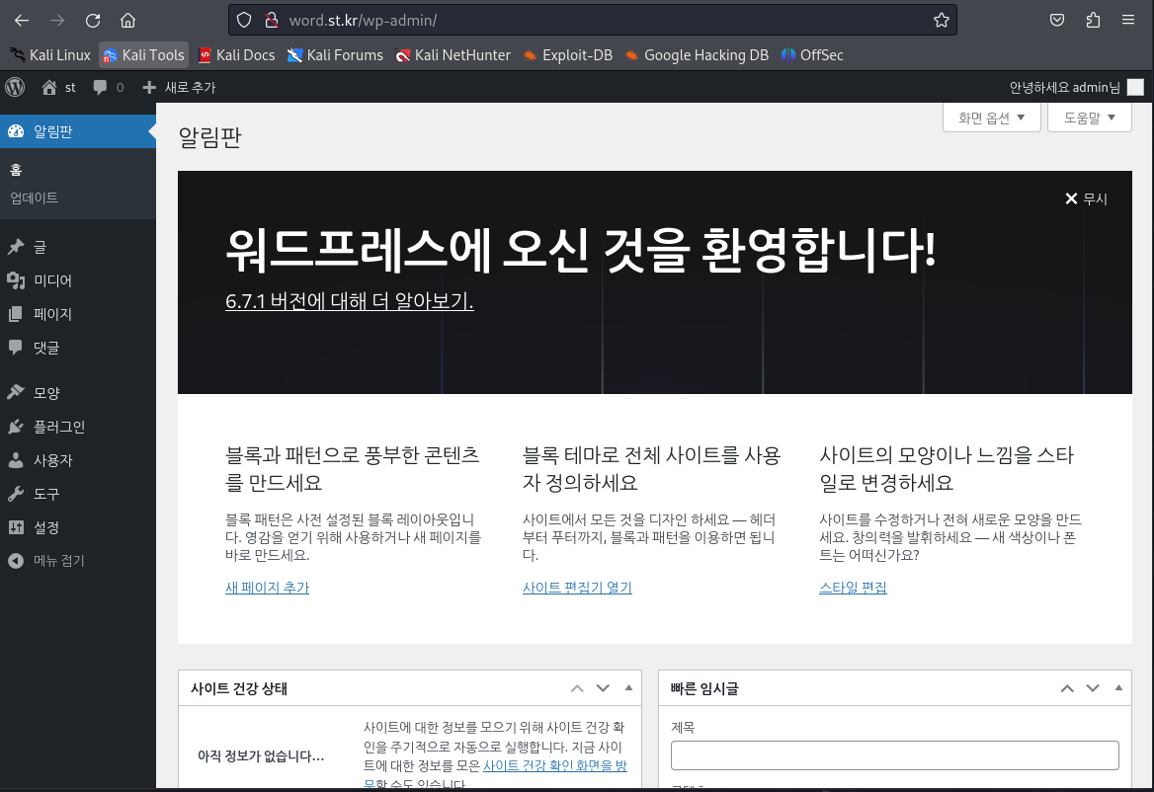Click the browser address bar URL
This screenshot has height=792, width=1154.
tap(363, 21)
